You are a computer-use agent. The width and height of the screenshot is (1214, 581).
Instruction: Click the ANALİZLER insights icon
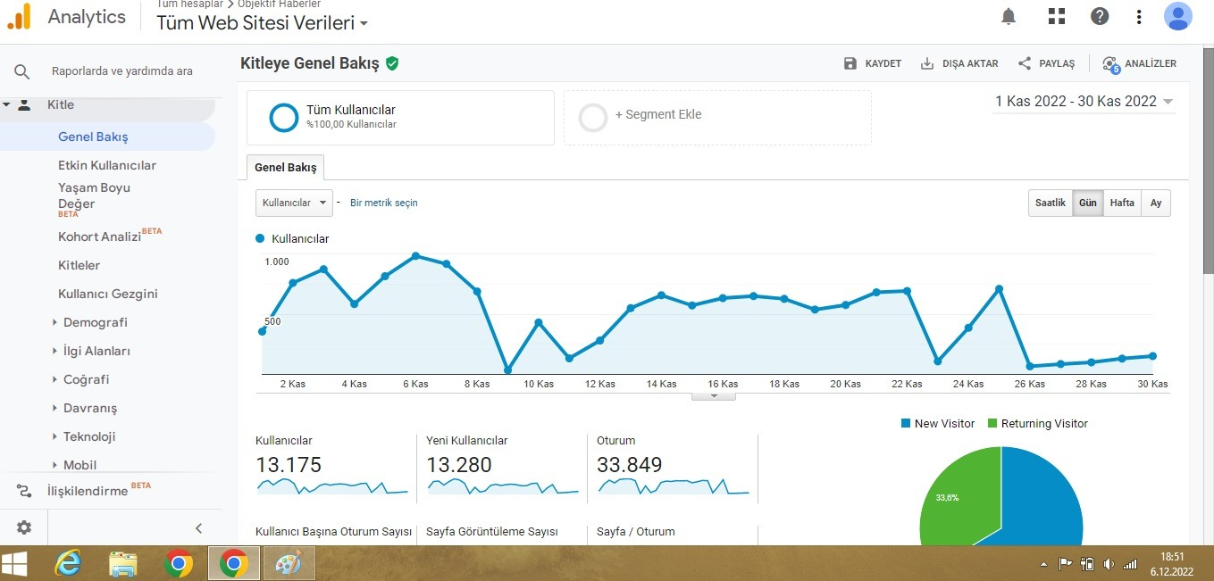click(x=1110, y=63)
